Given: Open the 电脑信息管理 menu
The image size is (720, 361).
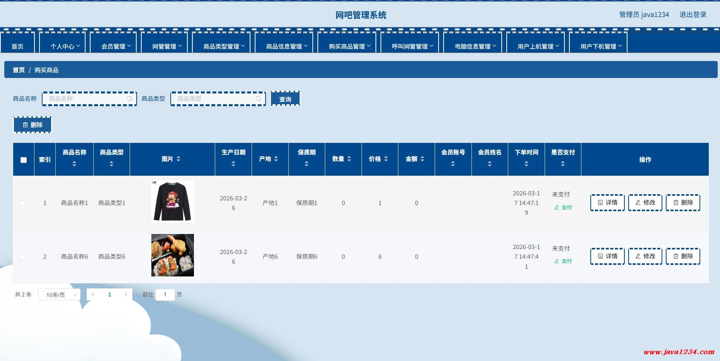Looking at the screenshot, I should tap(475, 46).
